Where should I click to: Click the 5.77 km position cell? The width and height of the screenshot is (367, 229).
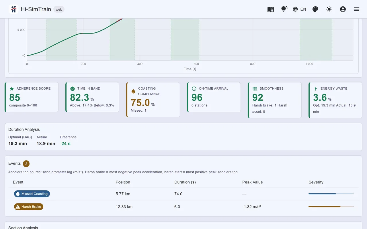point(123,194)
